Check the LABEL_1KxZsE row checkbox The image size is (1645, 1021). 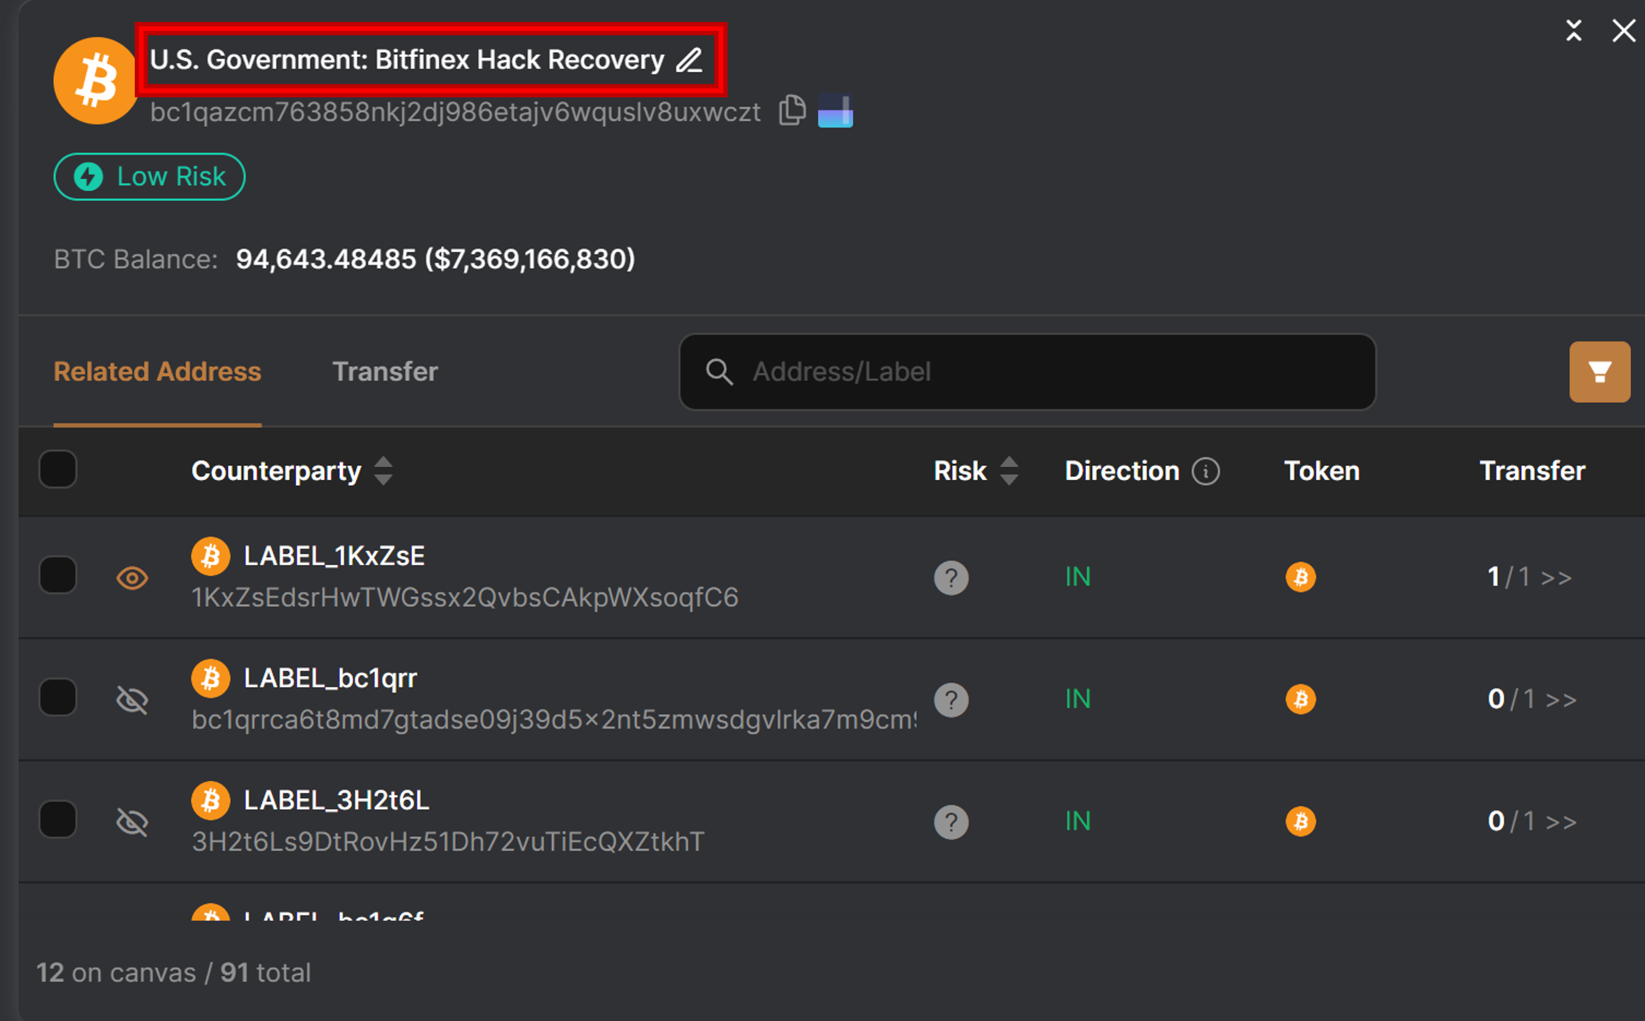(58, 575)
